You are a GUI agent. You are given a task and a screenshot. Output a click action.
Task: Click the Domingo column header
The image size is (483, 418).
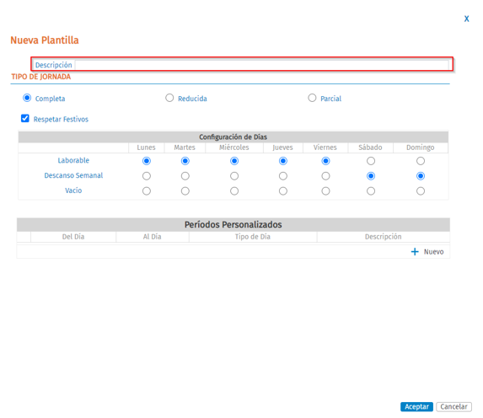421,147
